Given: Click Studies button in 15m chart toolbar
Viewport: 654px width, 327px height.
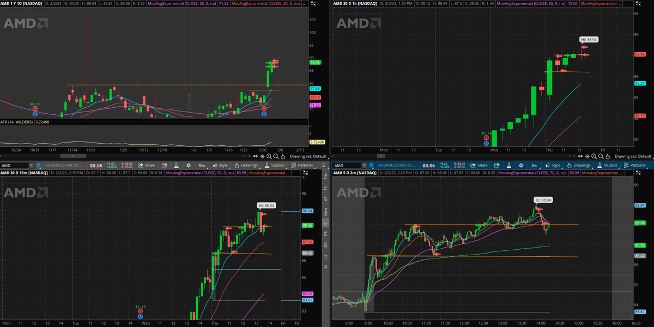Looking at the screenshot, I should (x=274, y=165).
